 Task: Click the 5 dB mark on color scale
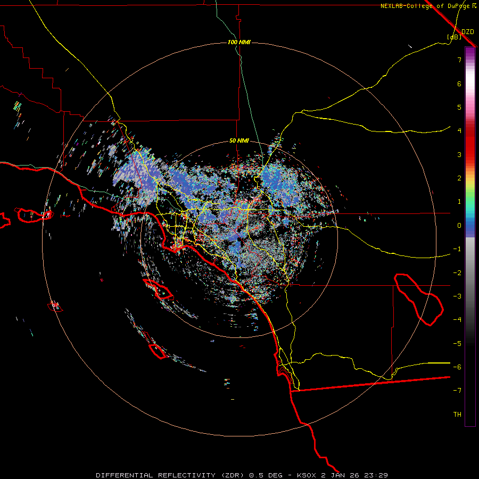tap(459, 107)
